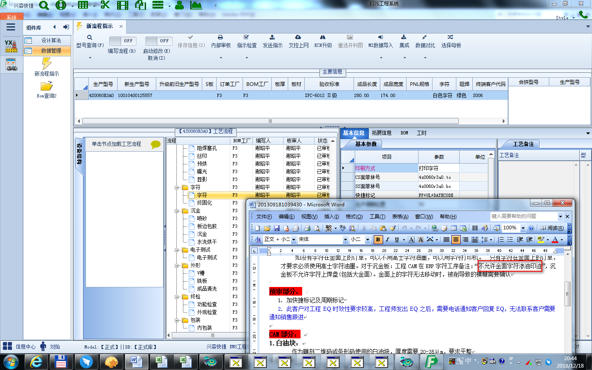This screenshot has width=592, height=370.
Task: Click the Word document taskbar icon
Action: 136,362
